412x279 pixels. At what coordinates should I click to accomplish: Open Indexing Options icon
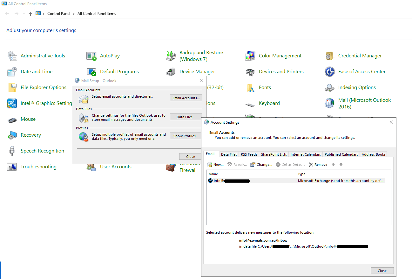[x=330, y=88]
